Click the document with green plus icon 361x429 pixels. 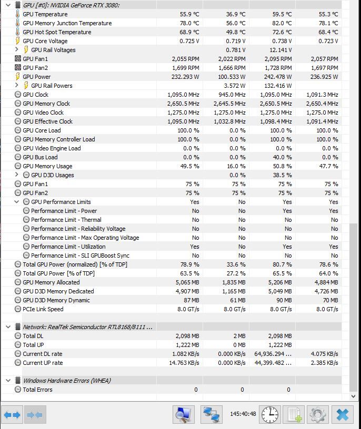pyautogui.click(x=294, y=415)
